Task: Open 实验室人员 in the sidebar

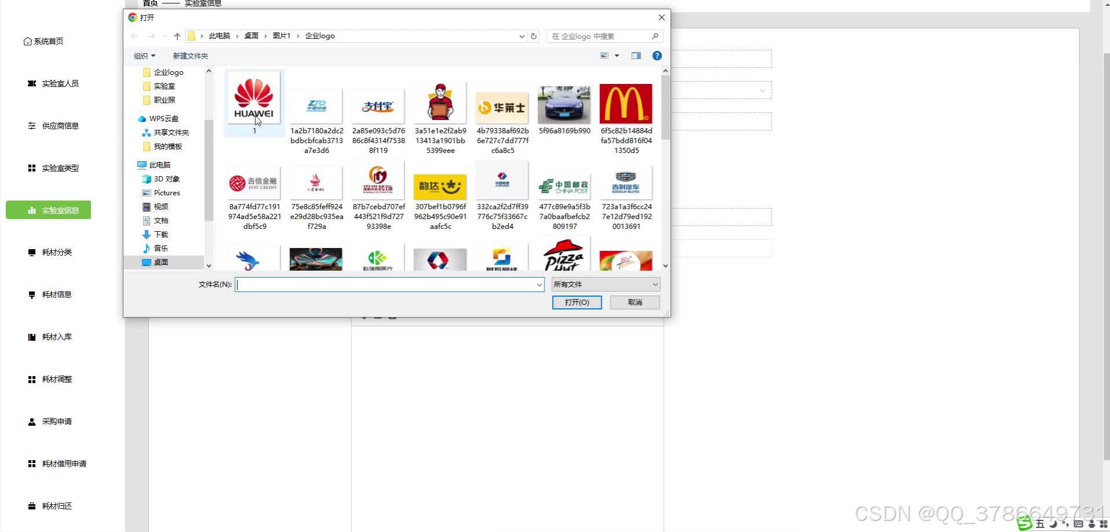Action: (x=53, y=83)
